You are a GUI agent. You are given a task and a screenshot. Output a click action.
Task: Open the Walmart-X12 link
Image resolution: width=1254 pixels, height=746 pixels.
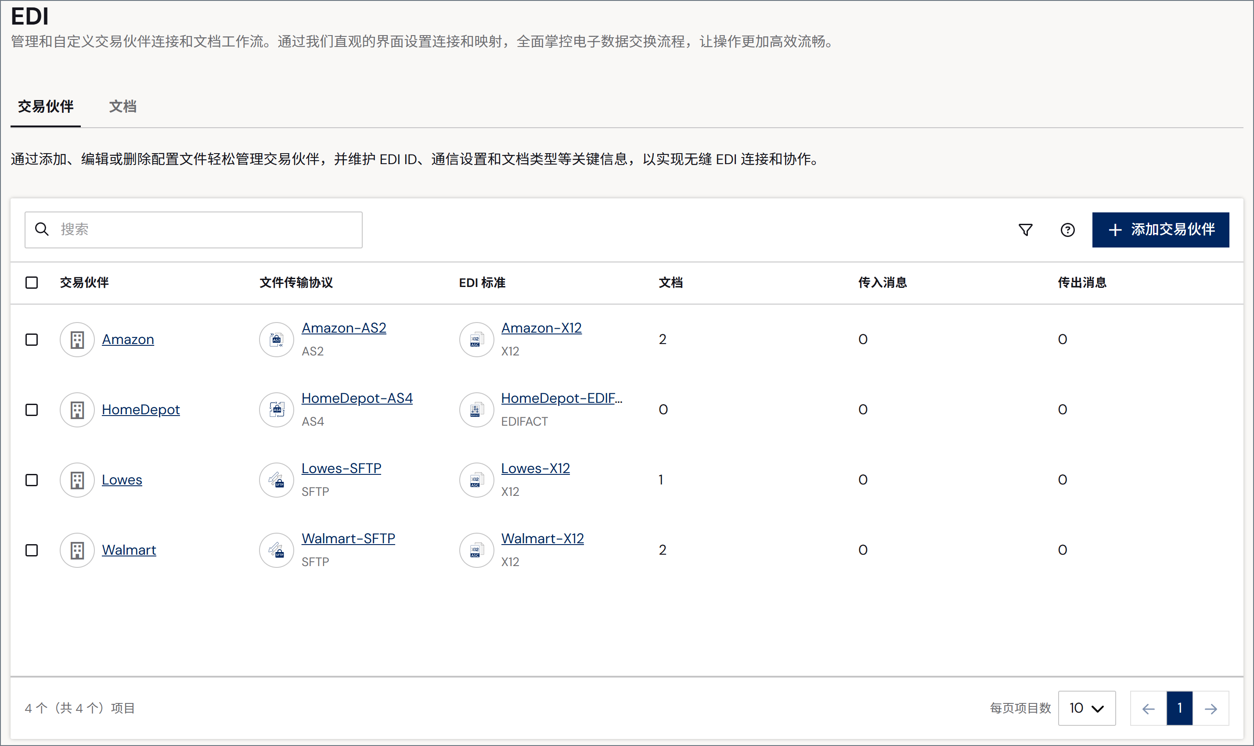(x=542, y=538)
